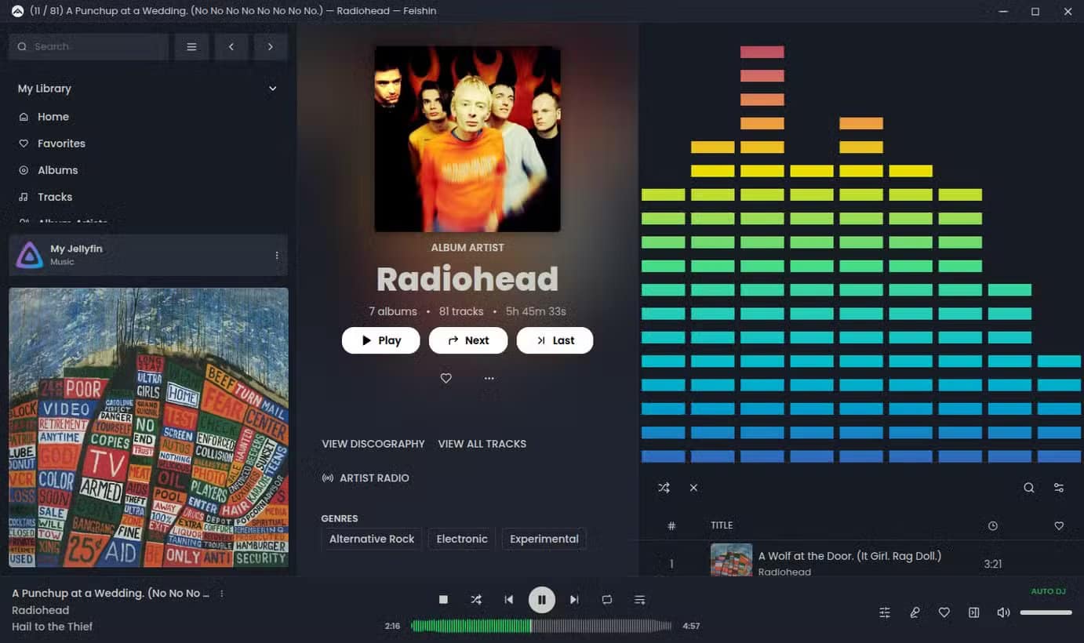Click the volume speaker icon
This screenshot has height=643, width=1084.
pos(1003,612)
